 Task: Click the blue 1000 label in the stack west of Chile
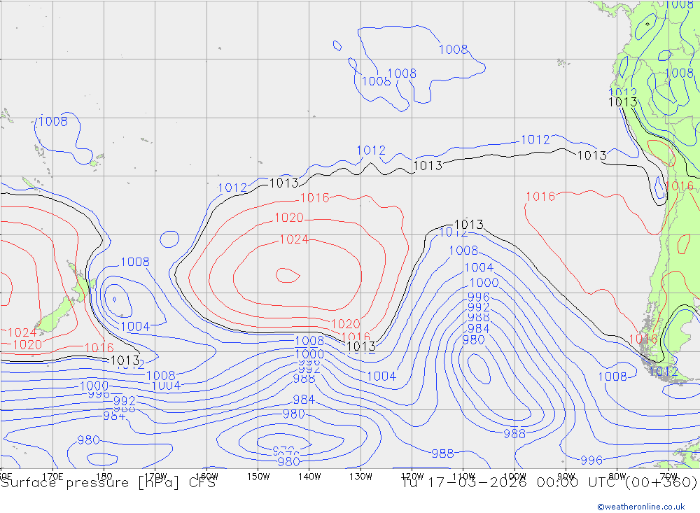pos(484,283)
